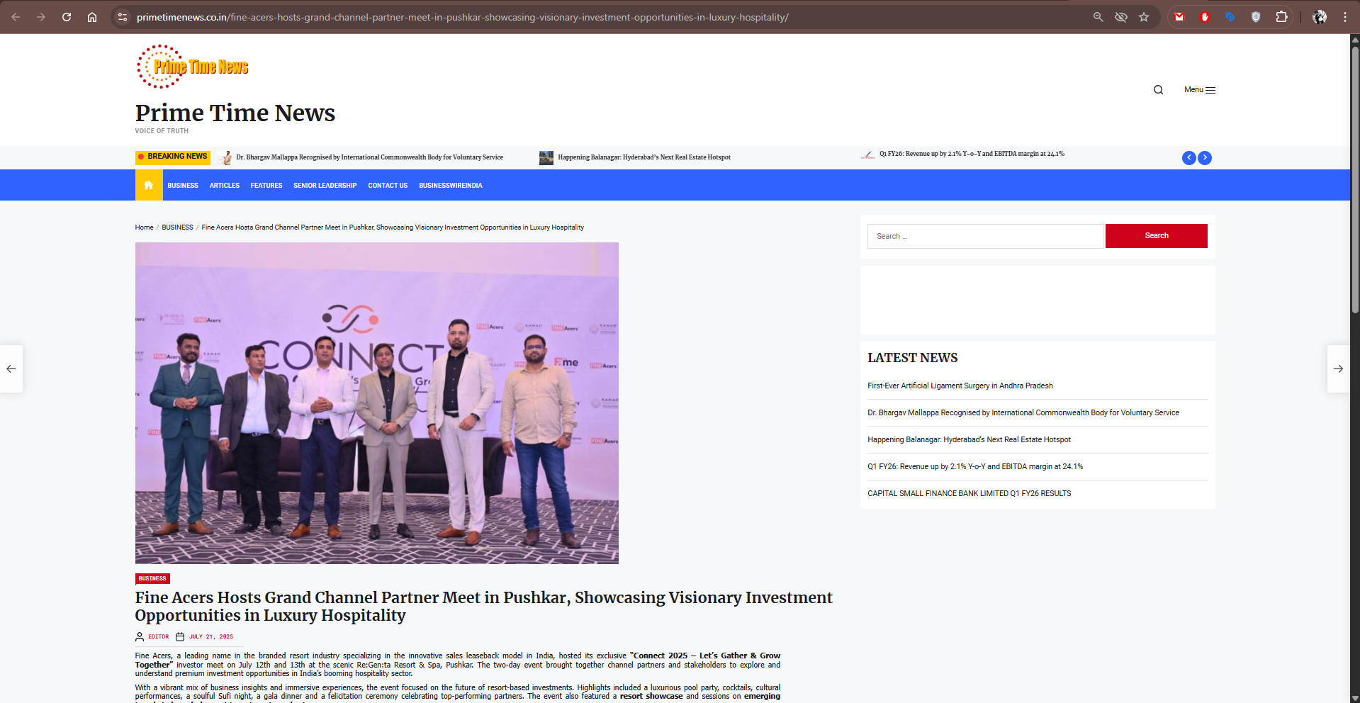Image resolution: width=1360 pixels, height=703 pixels.
Task: Click the Prime Time News logo
Action: (x=193, y=67)
